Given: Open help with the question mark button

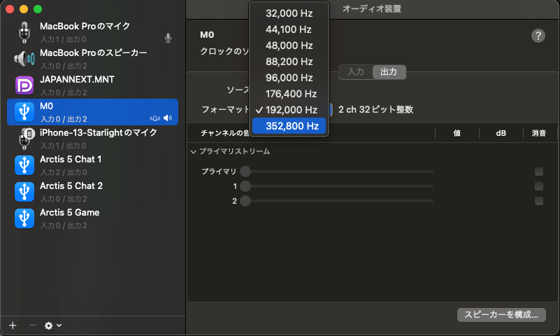Looking at the screenshot, I should point(538,36).
